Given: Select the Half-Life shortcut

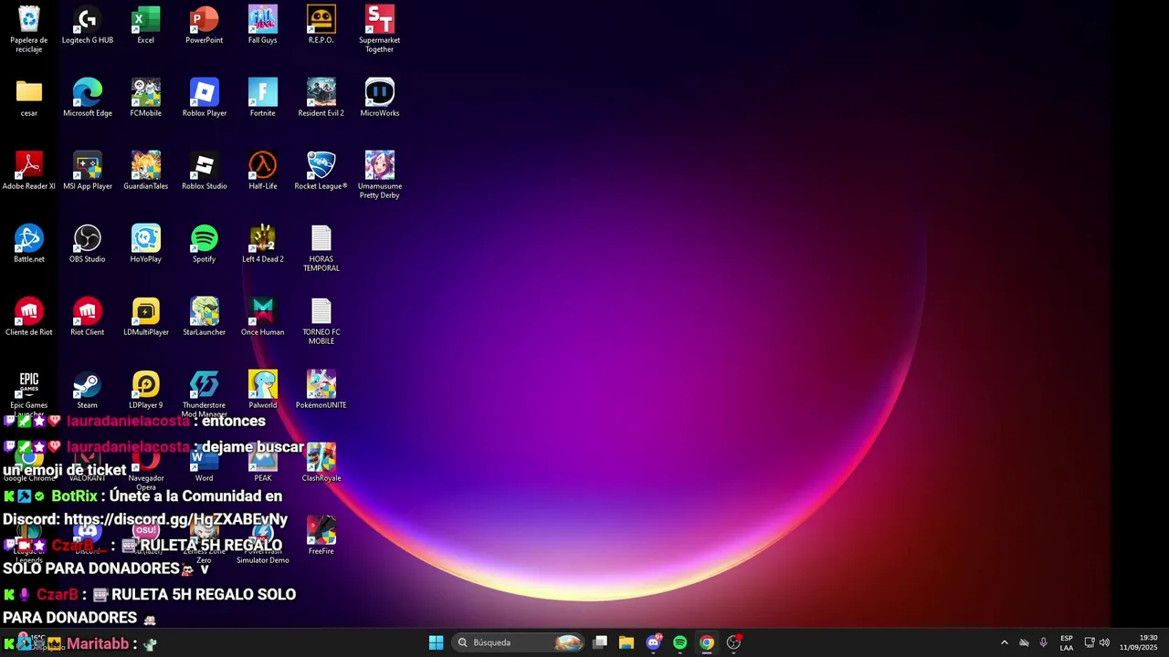Looking at the screenshot, I should click(x=263, y=172).
